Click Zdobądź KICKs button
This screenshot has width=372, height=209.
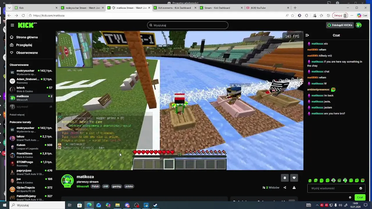[x=340, y=25]
